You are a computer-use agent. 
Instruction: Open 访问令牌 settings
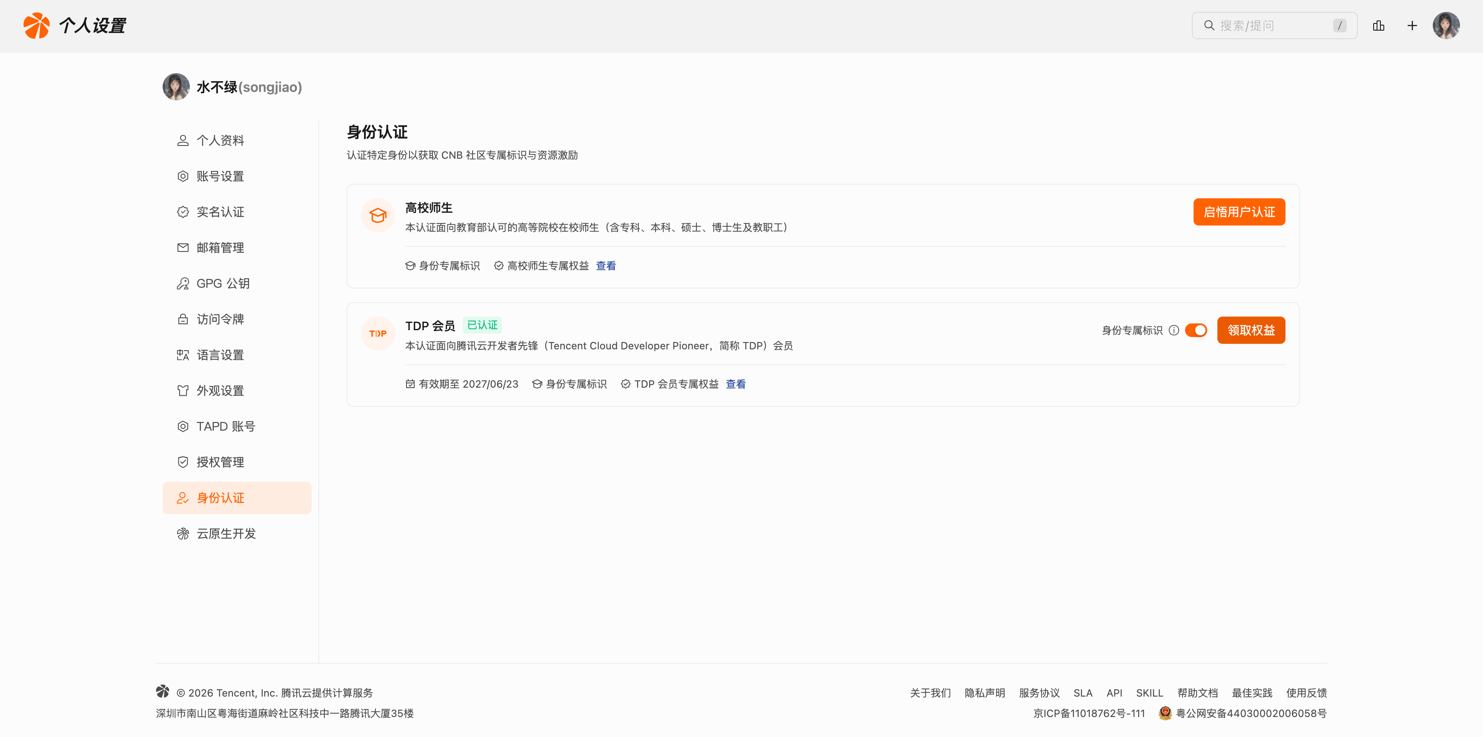[237, 319]
